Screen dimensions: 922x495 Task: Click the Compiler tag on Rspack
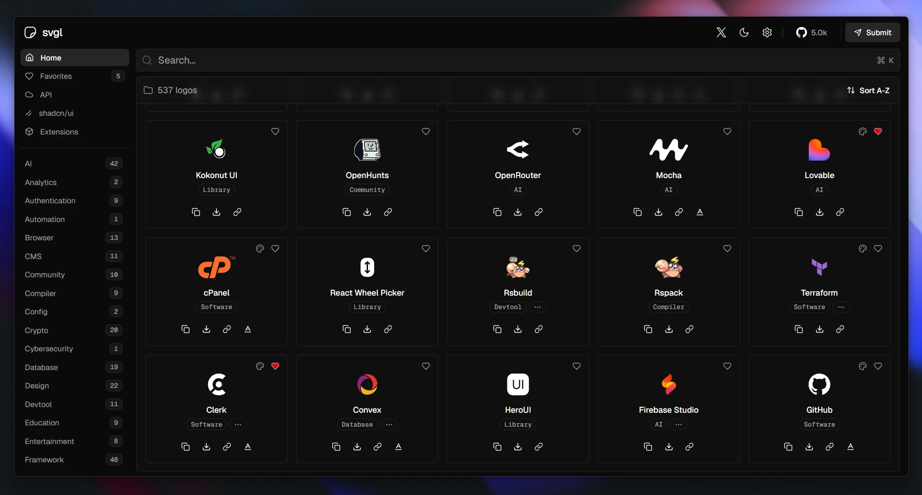pos(669,307)
